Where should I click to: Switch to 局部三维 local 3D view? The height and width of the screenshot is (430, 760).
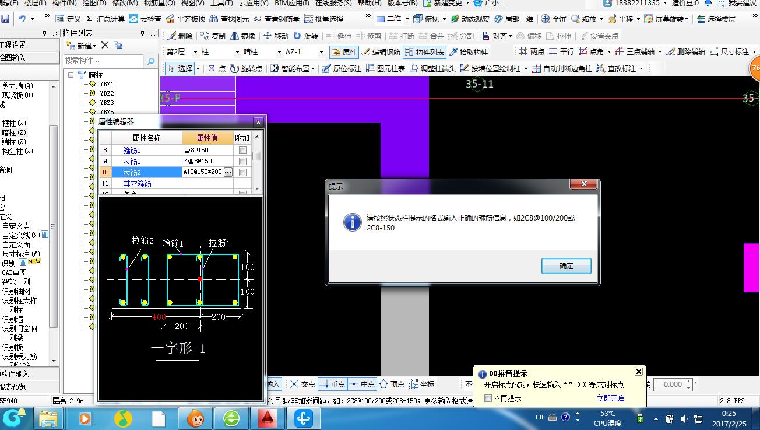pos(513,19)
